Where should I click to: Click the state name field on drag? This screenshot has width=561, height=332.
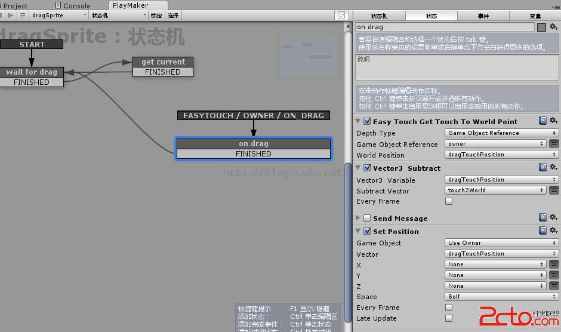(x=445, y=27)
